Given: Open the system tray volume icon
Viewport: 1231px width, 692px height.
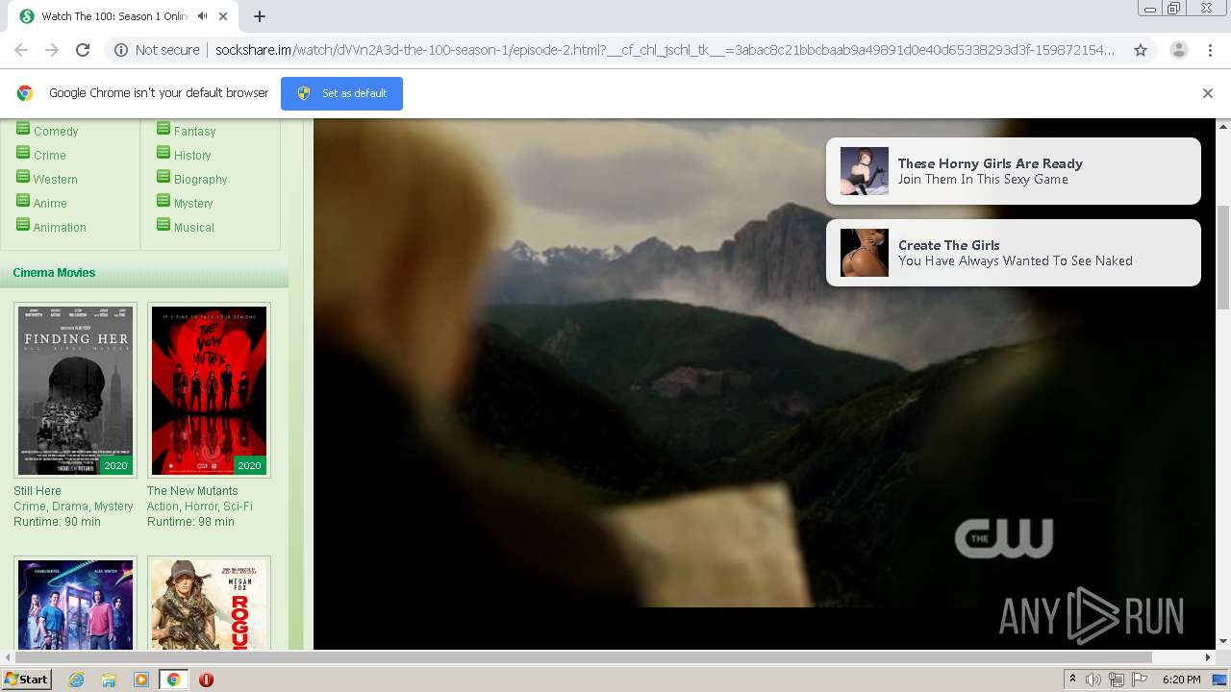Looking at the screenshot, I should point(1093,680).
